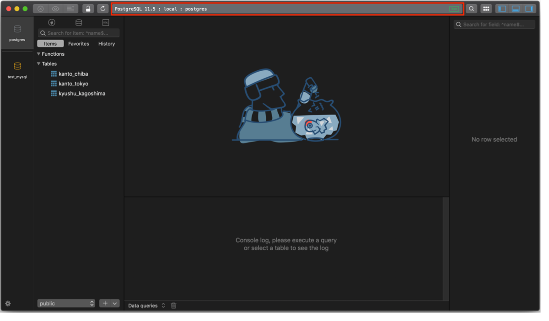Click the Tables section label

pyautogui.click(x=49, y=64)
